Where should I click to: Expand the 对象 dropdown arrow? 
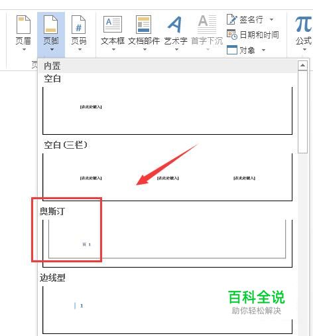(x=263, y=50)
